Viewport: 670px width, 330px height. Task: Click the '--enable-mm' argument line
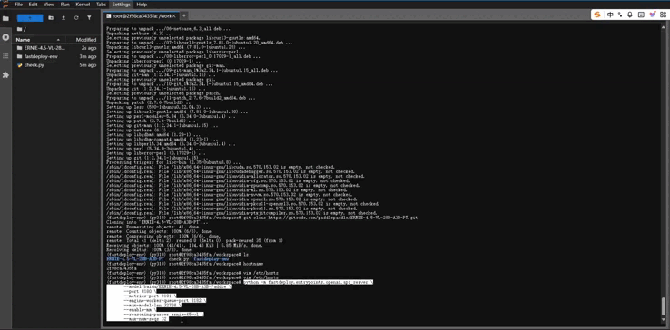[x=140, y=310]
